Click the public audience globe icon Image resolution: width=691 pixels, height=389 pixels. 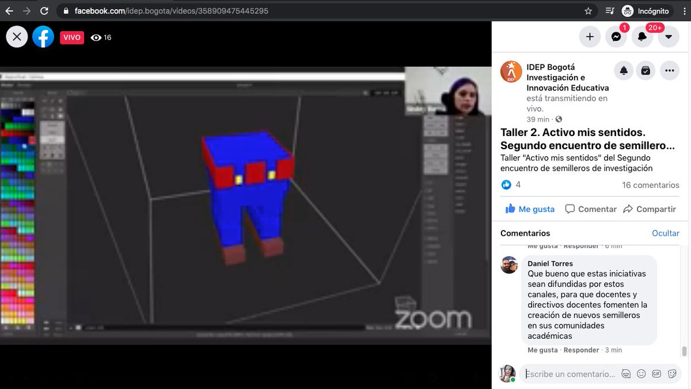[x=559, y=119]
